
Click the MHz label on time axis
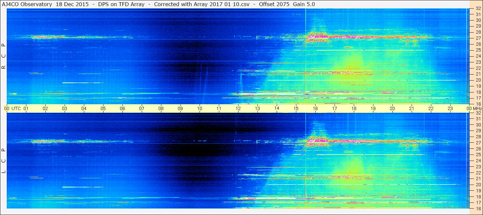(477, 109)
